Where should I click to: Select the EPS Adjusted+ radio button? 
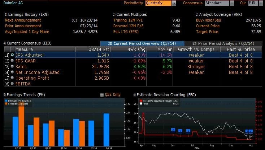pos(12,55)
